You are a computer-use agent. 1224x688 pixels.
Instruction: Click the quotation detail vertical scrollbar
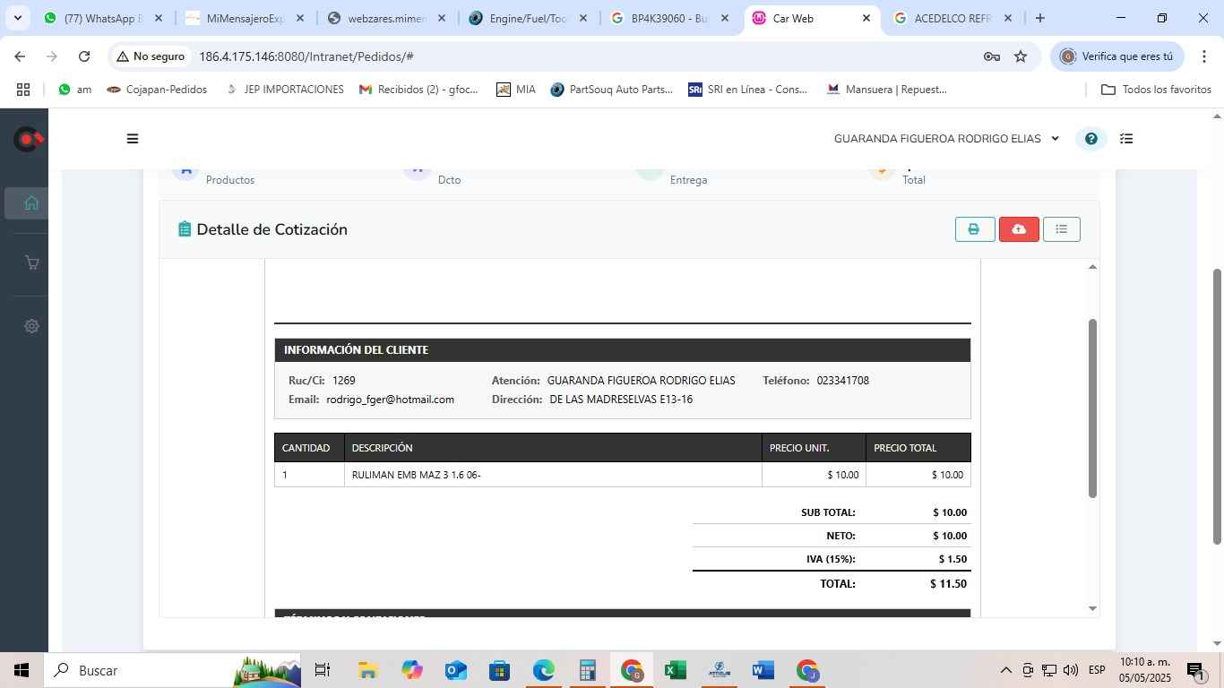click(x=1092, y=408)
